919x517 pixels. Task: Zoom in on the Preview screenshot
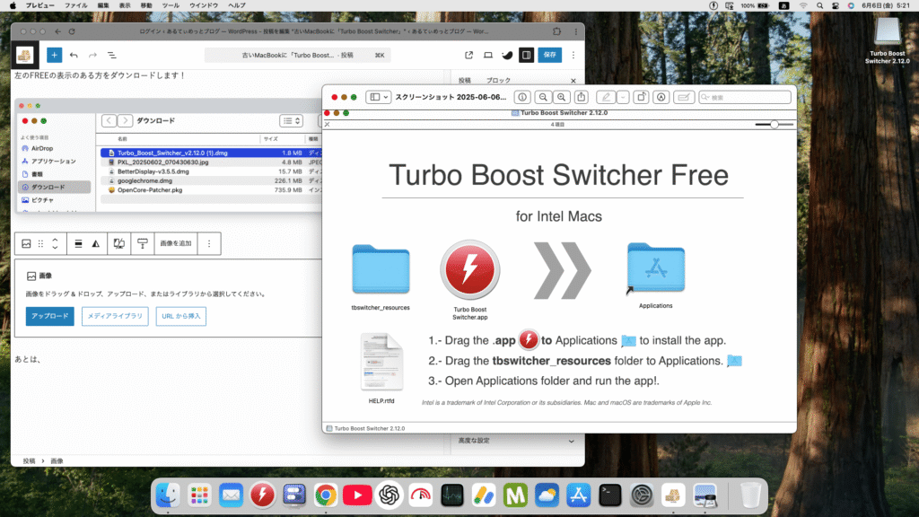562,97
